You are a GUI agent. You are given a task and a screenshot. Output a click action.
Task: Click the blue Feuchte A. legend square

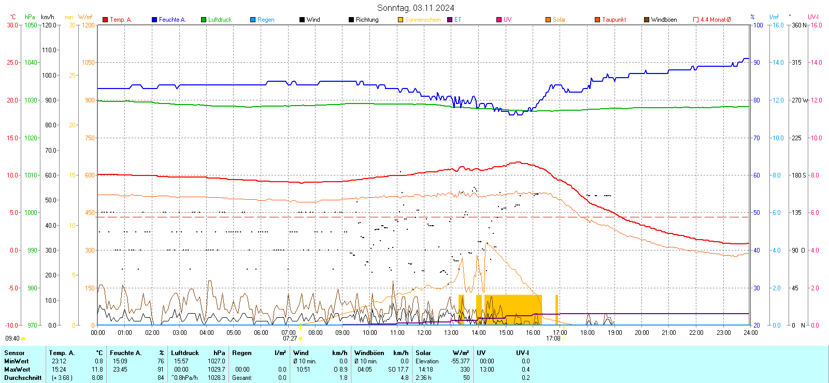pyautogui.click(x=154, y=20)
